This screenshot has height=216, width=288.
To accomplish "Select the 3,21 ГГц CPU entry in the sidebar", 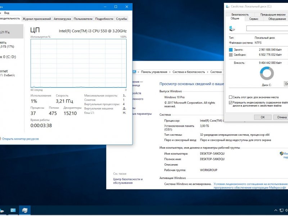I will point(12,31).
